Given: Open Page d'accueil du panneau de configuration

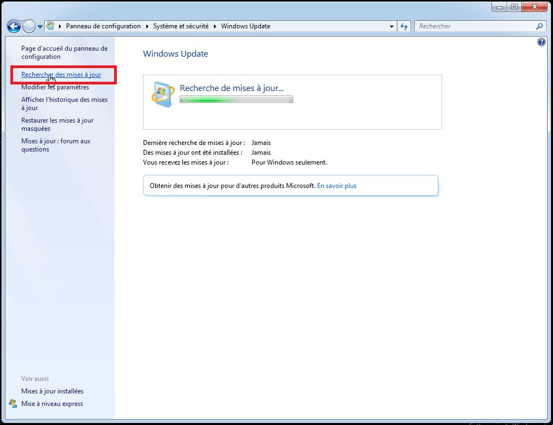Looking at the screenshot, I should point(64,52).
